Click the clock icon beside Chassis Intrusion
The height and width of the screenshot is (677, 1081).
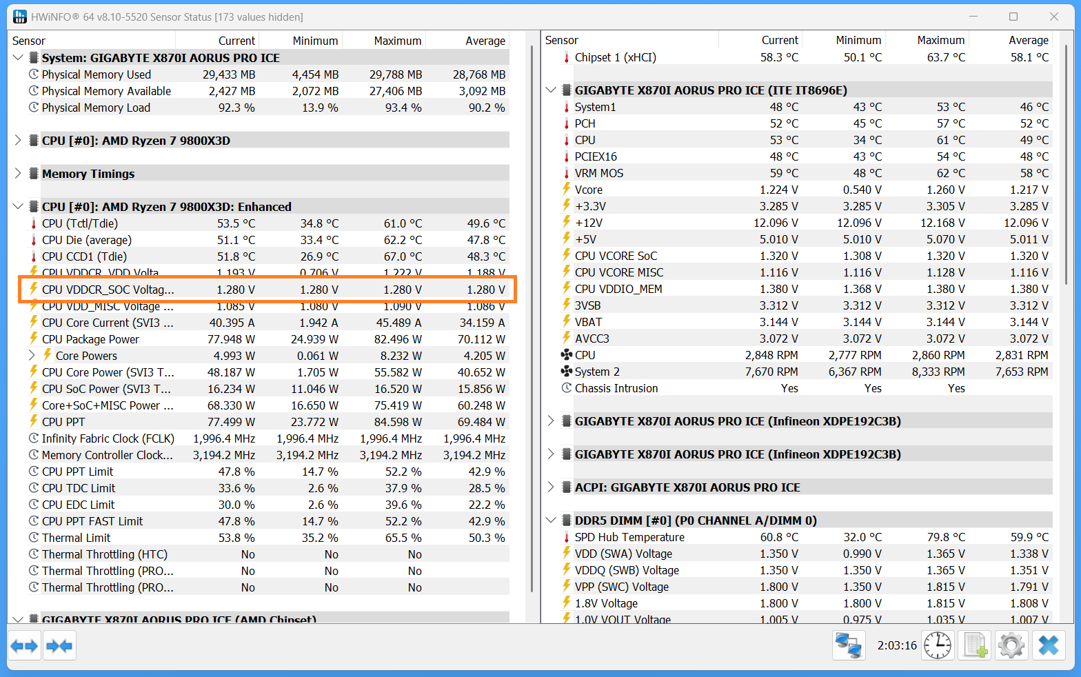(567, 388)
